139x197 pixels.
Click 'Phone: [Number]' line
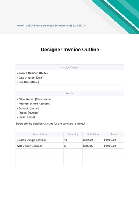click(x=28, y=113)
